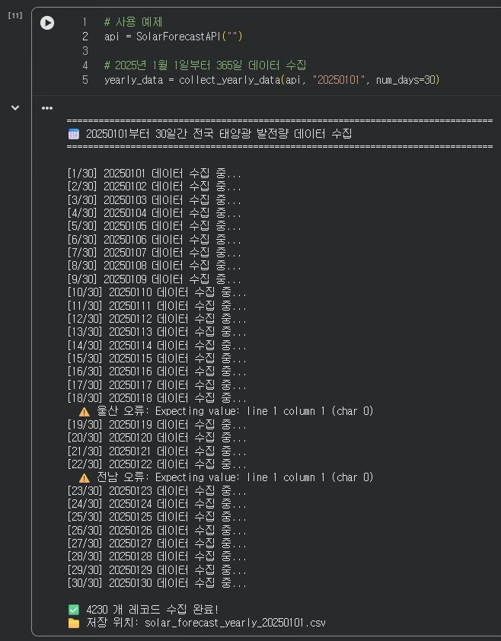This screenshot has height=641, width=501.
Task: Click output row [10/30] 20250110
Action: point(157,292)
